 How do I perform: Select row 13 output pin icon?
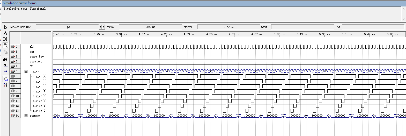coord(13,111)
